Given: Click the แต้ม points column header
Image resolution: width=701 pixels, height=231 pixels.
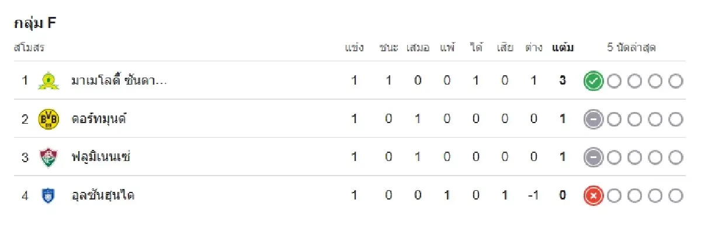Looking at the screenshot, I should pyautogui.click(x=563, y=48).
